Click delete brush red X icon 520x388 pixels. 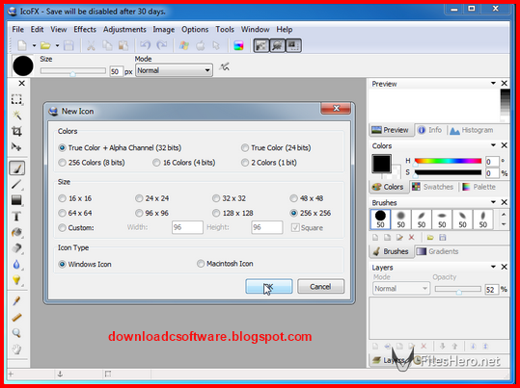(412, 238)
